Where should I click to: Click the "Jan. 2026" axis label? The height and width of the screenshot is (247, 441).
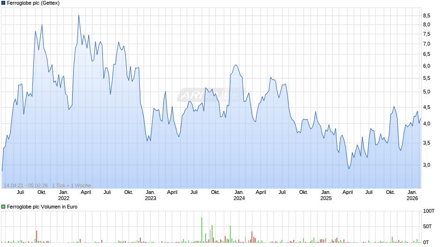412,195
